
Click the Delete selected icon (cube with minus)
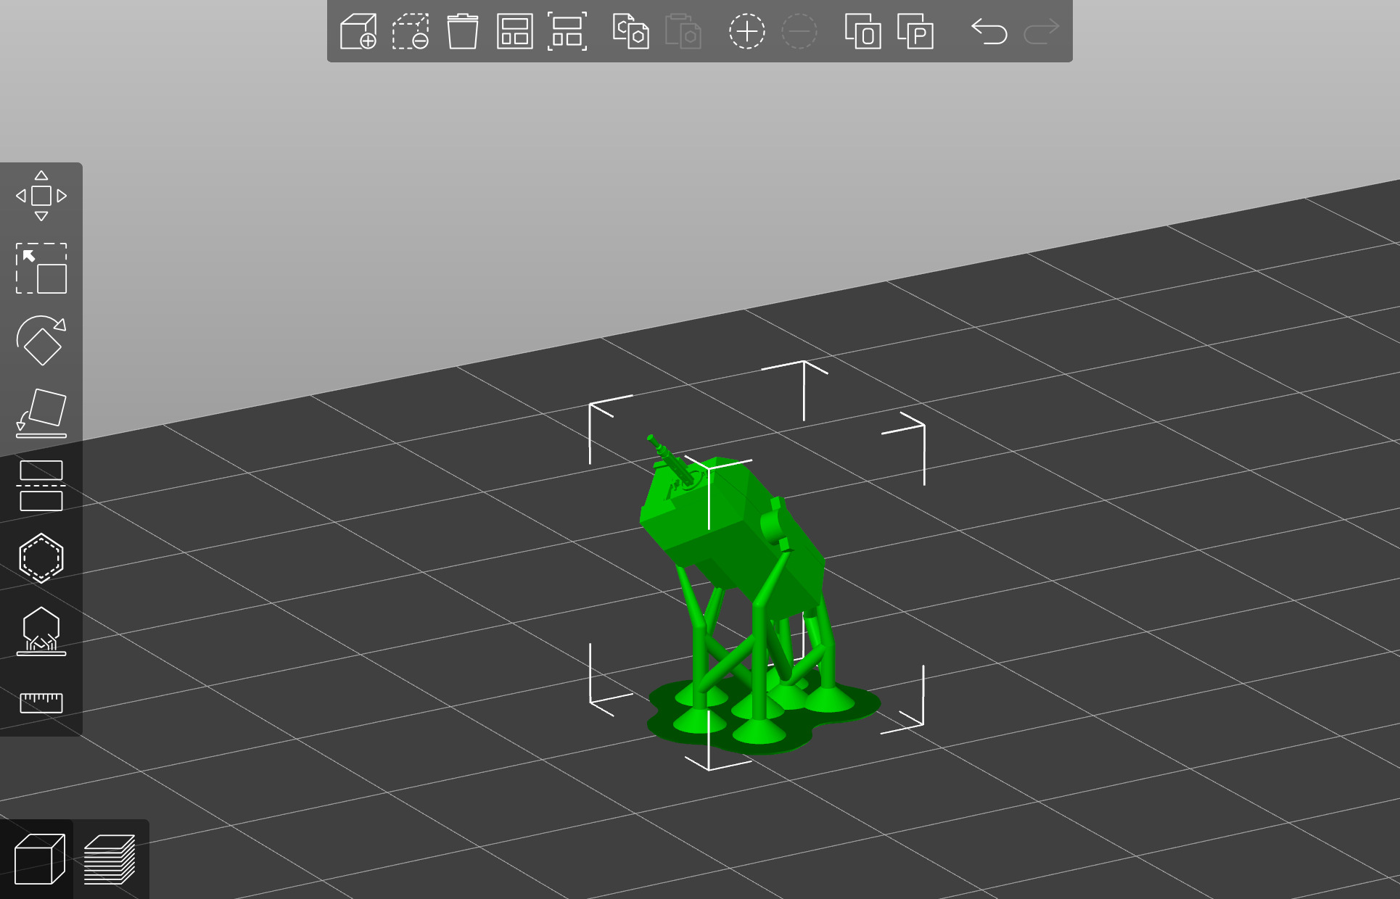[411, 31]
